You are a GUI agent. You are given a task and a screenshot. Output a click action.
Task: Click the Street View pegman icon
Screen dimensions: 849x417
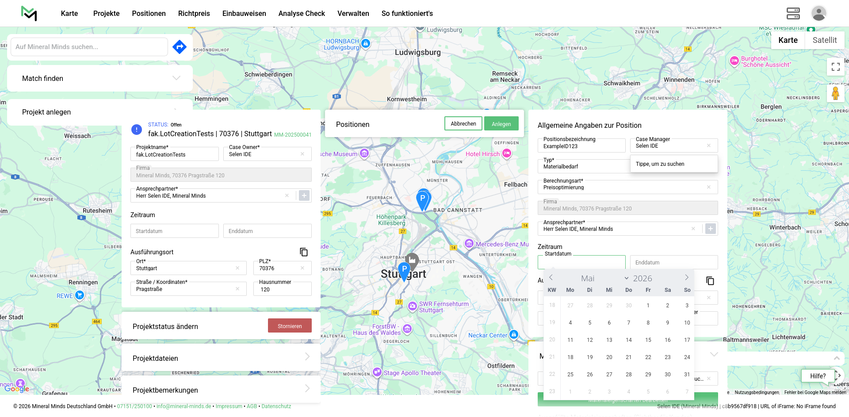point(835,94)
